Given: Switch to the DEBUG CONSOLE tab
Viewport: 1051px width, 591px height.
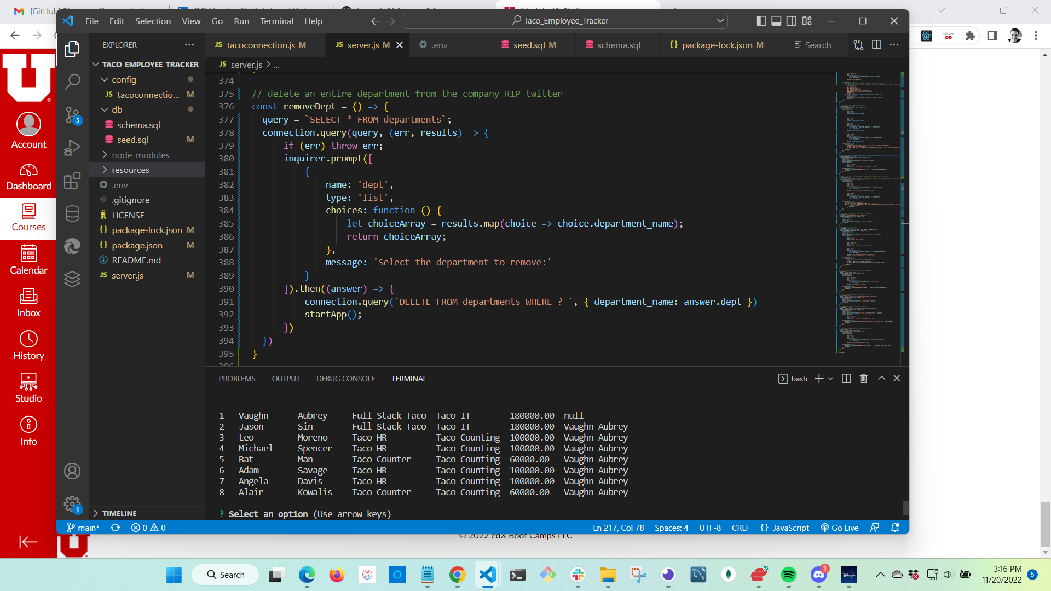Looking at the screenshot, I should coord(345,379).
